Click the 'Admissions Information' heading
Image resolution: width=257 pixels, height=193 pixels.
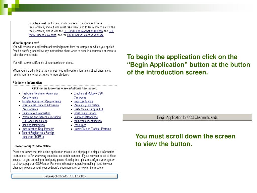pyautogui.click(x=27, y=82)
